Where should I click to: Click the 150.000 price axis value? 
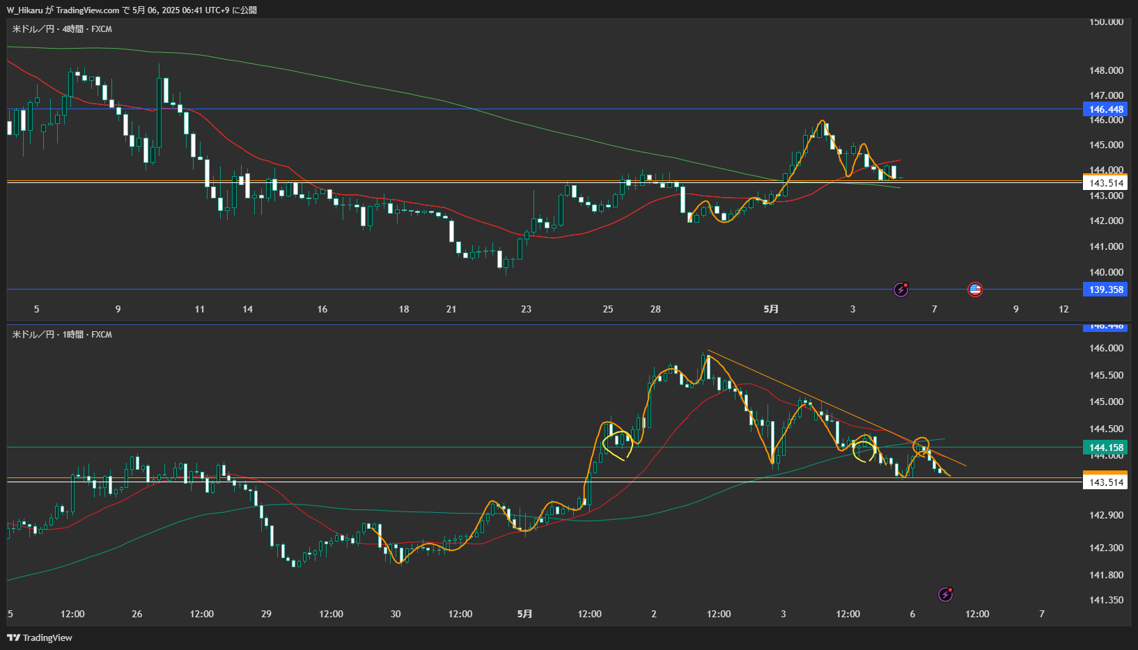coord(1106,22)
